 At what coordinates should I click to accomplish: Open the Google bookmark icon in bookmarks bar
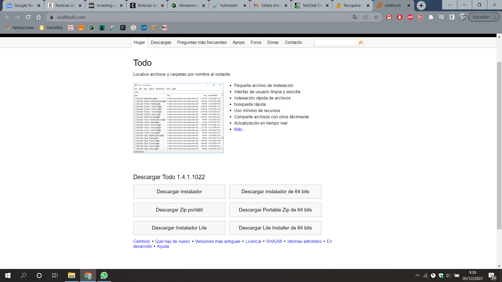coord(133,28)
